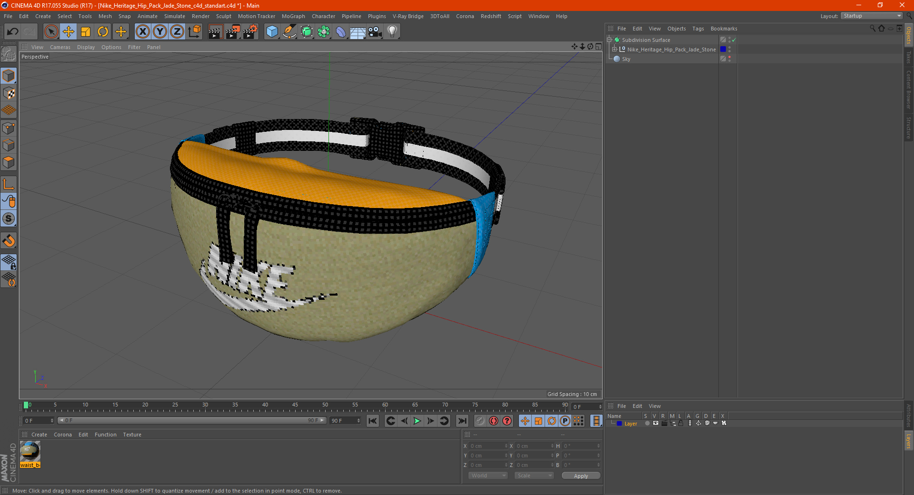Toggle coordinate system icon

click(194, 32)
